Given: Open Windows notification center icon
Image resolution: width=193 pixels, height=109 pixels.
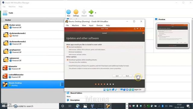Looking at the screenshot, I should click(x=188, y=106).
